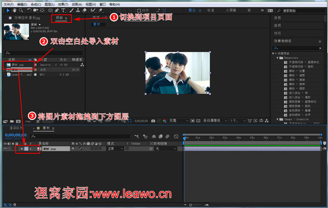
Task: Toggle the 对齐 snapping checkbox
Action: tap(139, 10)
